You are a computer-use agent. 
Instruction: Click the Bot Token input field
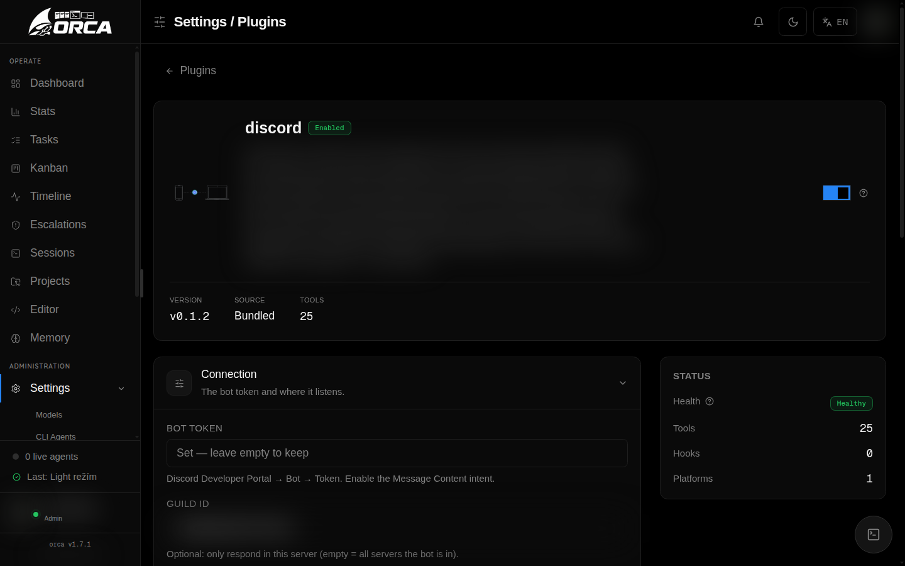pos(397,453)
